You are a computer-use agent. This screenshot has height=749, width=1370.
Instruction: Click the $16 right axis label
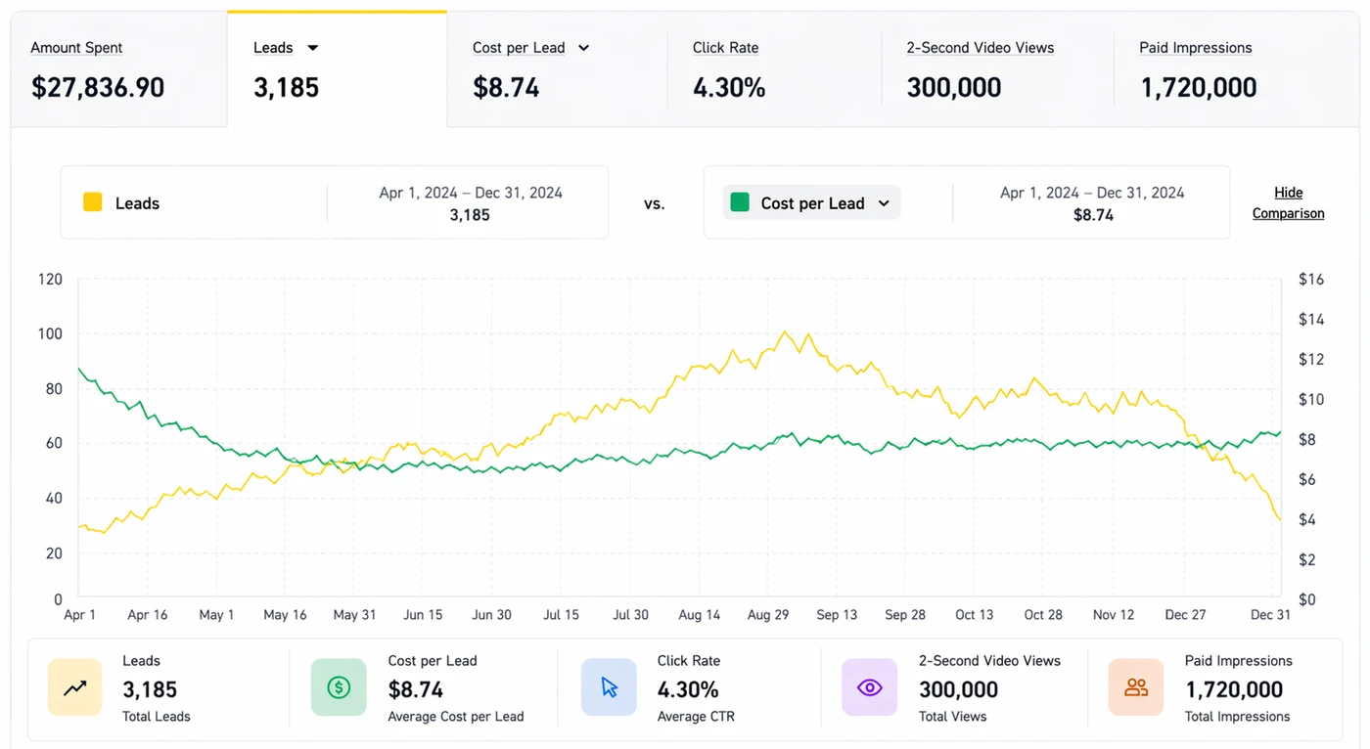1311,280
